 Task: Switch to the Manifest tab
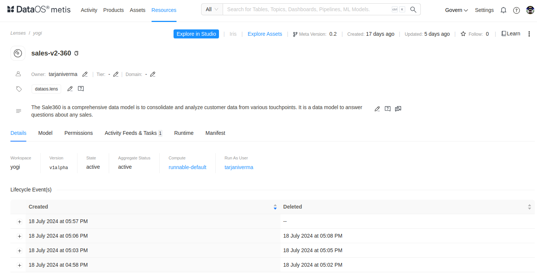[215, 133]
